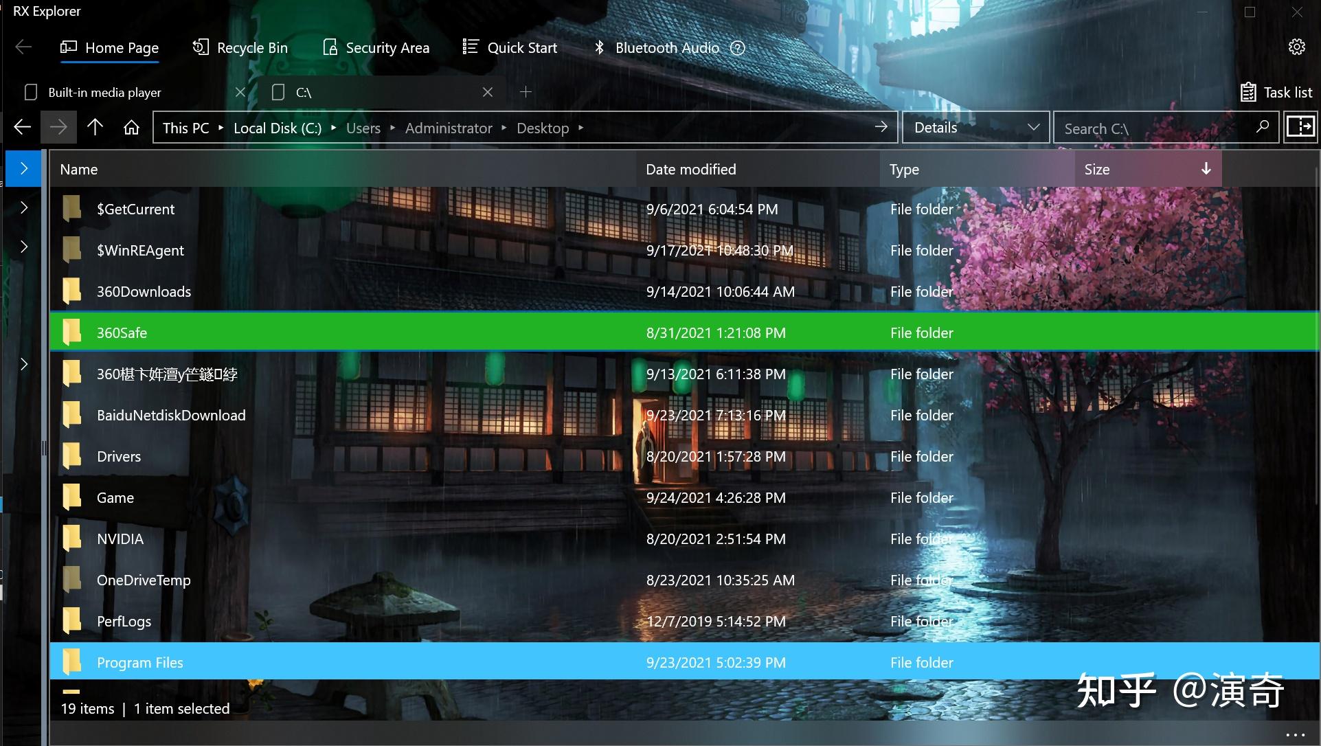Open the Details view mode dropdown

[975, 128]
